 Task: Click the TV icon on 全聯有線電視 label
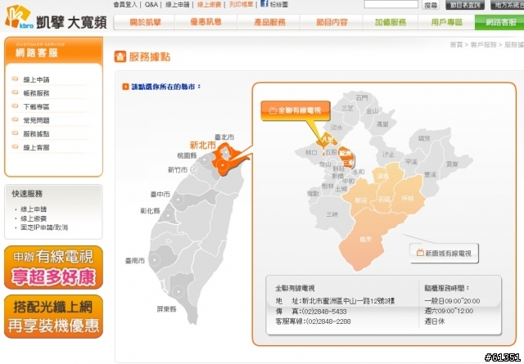[273, 110]
